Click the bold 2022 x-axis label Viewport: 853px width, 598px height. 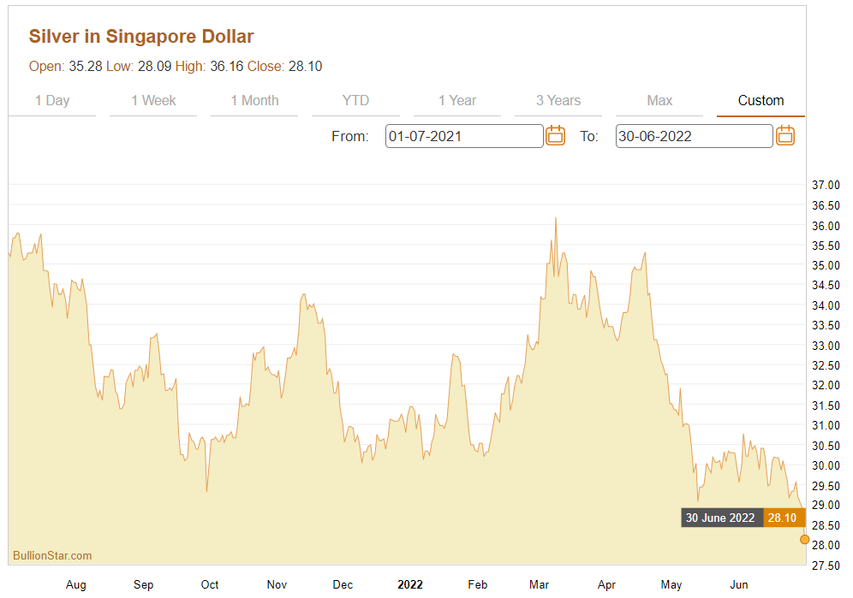click(x=410, y=585)
